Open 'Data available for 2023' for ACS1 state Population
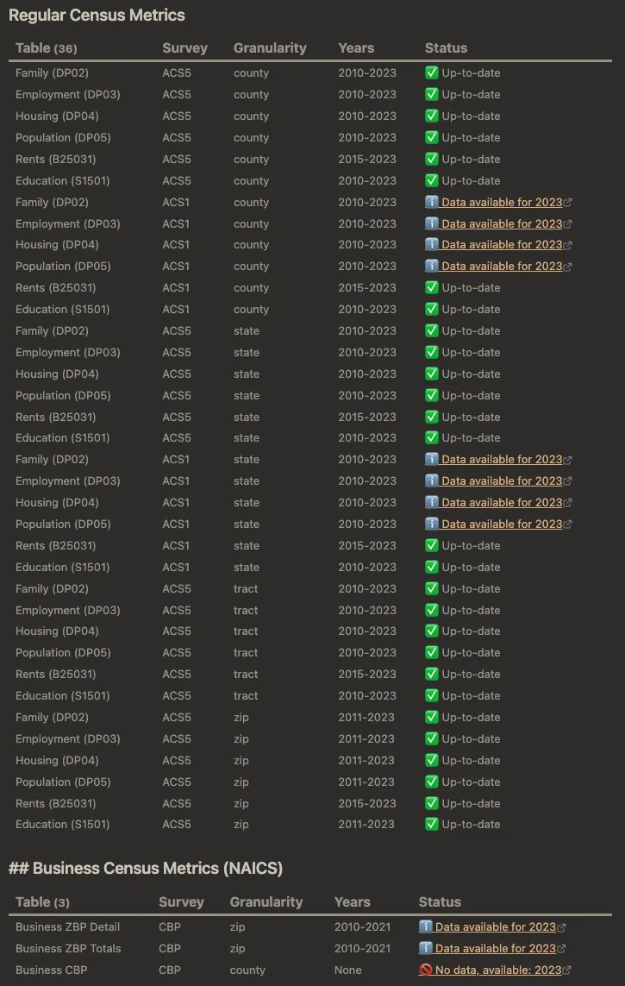This screenshot has width=625, height=986. pos(501,524)
